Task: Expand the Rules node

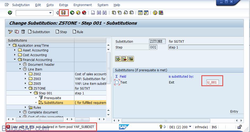Action: pyautogui.click(x=26, y=107)
